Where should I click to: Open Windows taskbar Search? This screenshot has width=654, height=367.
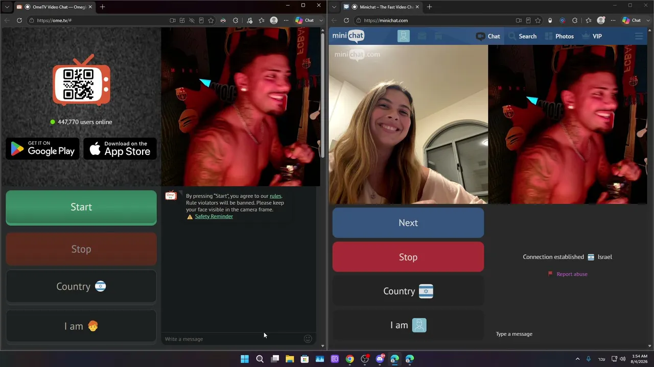(x=260, y=359)
